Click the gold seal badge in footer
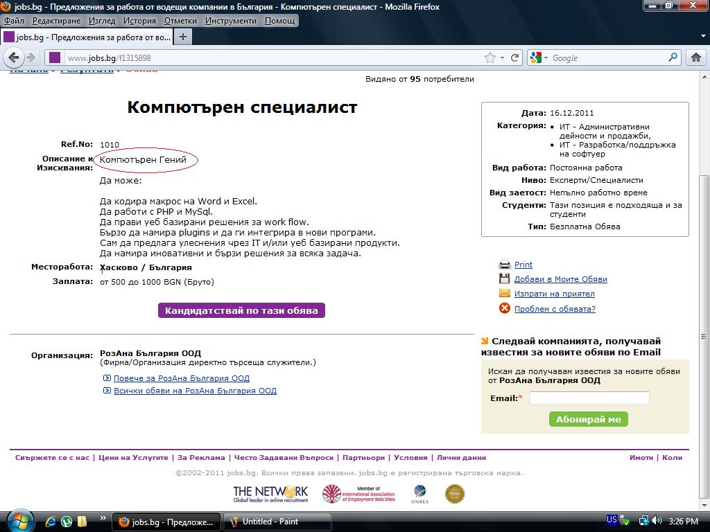Screen dimensions: 710x532 [x=455, y=493]
